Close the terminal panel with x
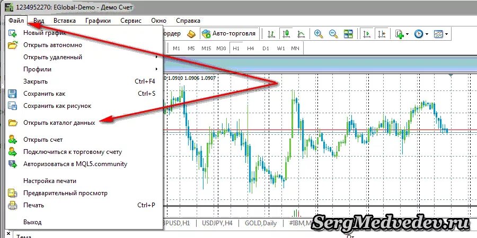This screenshot has width=477, height=238. [x=8, y=234]
